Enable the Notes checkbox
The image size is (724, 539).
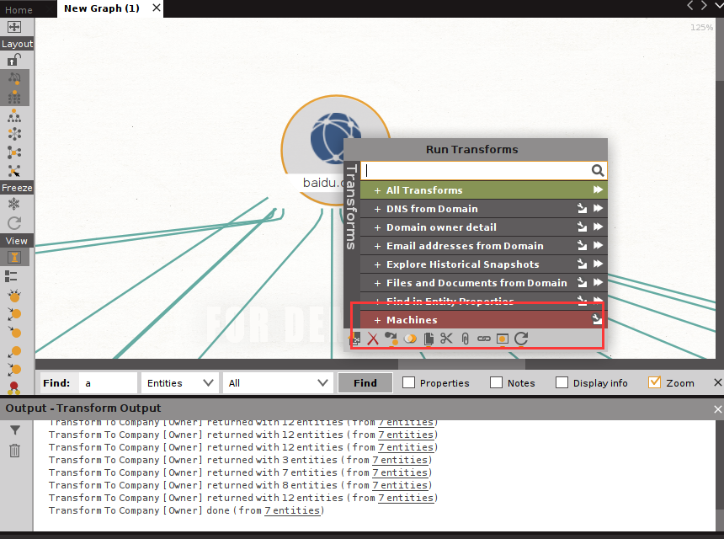coord(497,382)
